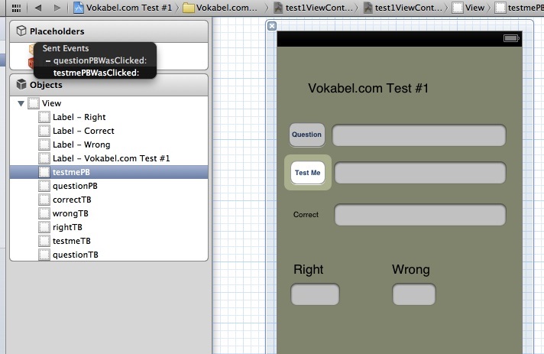Select rightTB in the outline
The width and height of the screenshot is (544, 354).
coord(109,227)
